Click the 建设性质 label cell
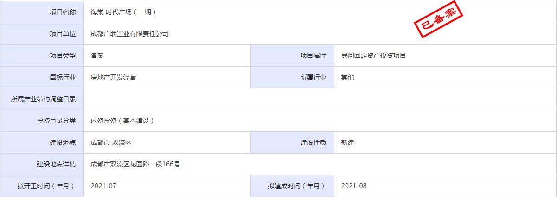 [x=313, y=142]
